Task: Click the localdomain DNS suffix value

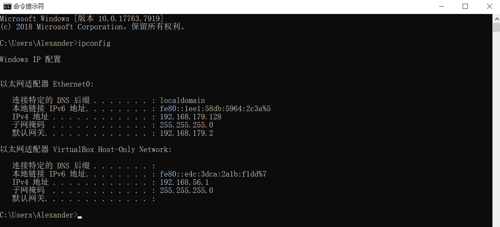Action: pos(182,101)
